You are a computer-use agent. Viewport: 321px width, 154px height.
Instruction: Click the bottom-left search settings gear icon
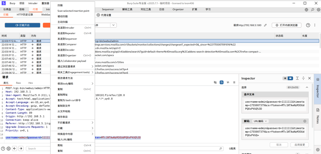pos(9,148)
